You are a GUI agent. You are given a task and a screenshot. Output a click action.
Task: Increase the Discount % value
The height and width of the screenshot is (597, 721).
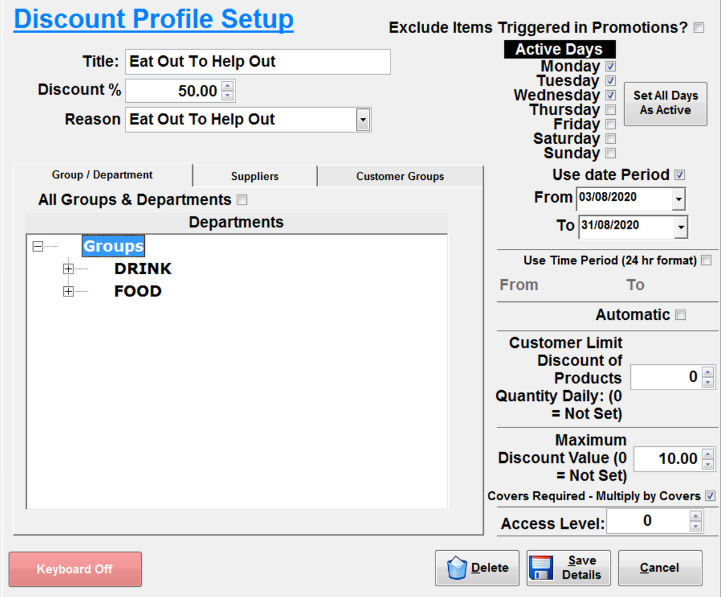(x=227, y=87)
